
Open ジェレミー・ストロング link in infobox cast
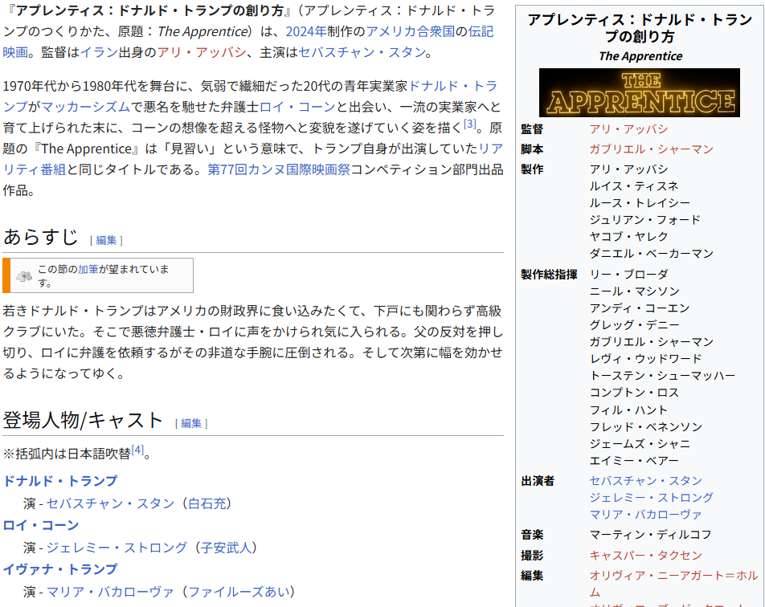pyautogui.click(x=651, y=498)
